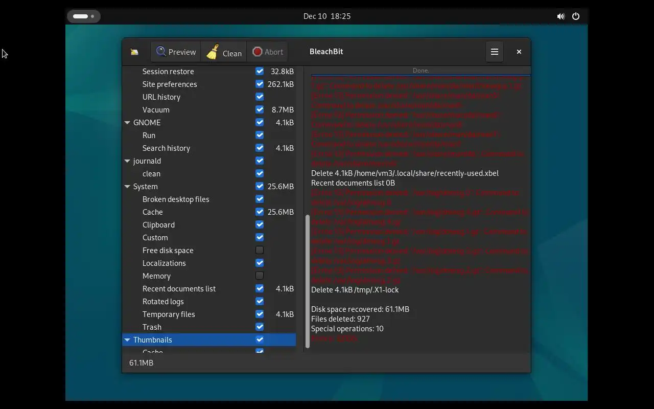
Task: Enable the Memory checkbox
Action: 260,276
